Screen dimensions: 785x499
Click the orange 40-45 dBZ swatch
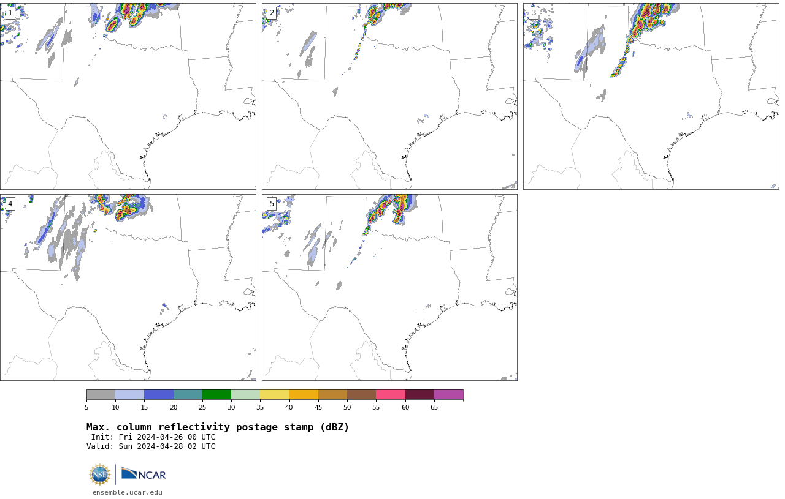point(304,395)
